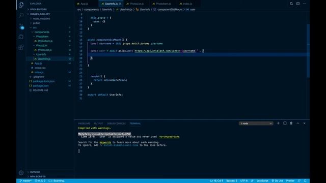
Task: Open PhotoItem.js in the file explorer
Action: tap(45, 41)
